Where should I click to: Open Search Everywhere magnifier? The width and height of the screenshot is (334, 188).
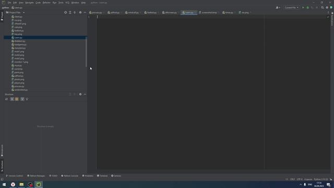323,7
